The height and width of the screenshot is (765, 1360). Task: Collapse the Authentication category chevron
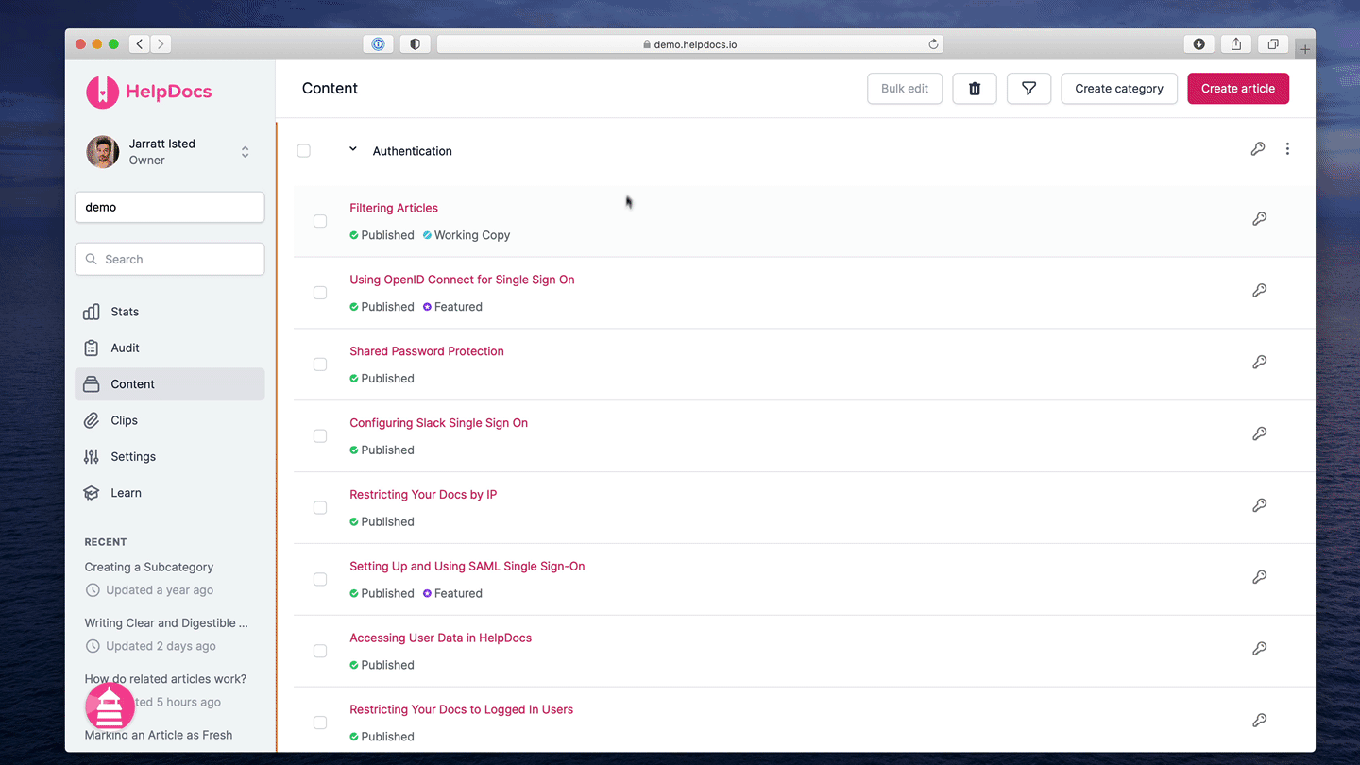click(353, 149)
